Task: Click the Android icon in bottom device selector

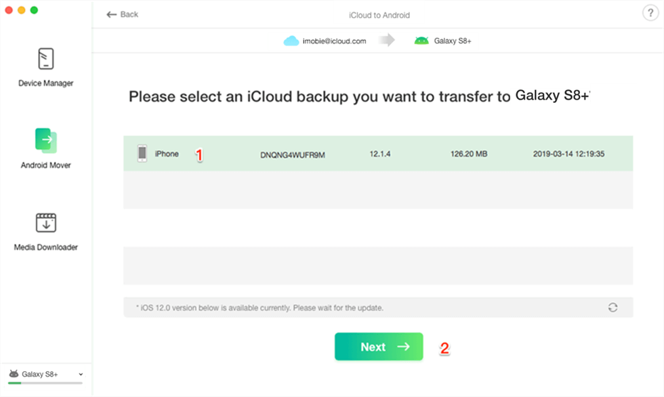Action: pyautogui.click(x=14, y=374)
